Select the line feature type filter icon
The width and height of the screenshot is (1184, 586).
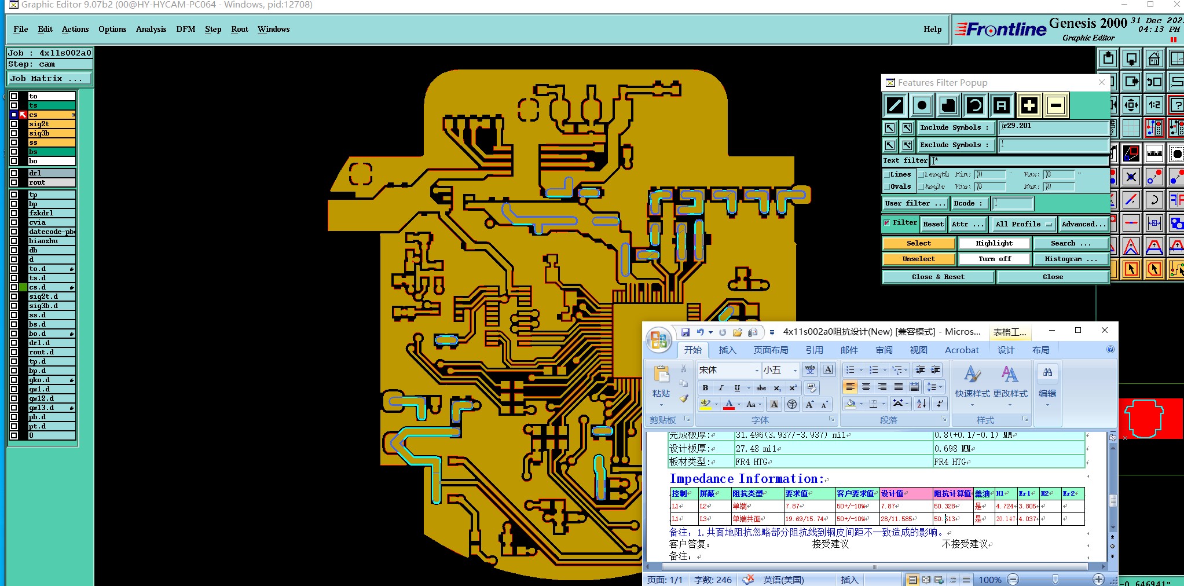pos(895,105)
